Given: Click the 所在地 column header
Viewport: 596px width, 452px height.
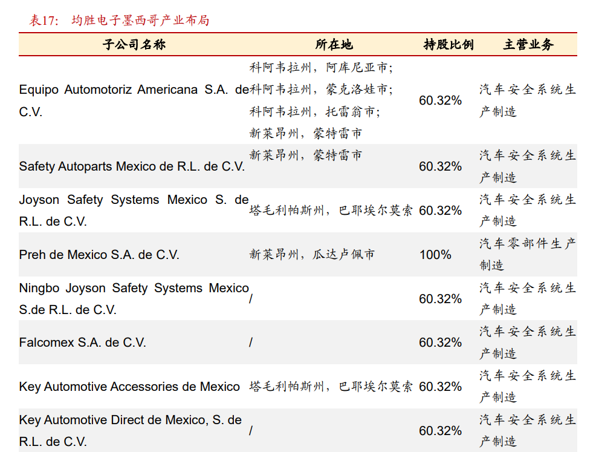Looking at the screenshot, I should click(334, 44).
